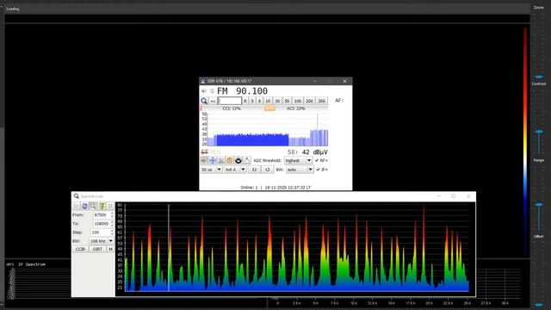The height and width of the screenshot is (310, 551).
Task: Click FM 90.100 frequency display
Action: (x=243, y=91)
